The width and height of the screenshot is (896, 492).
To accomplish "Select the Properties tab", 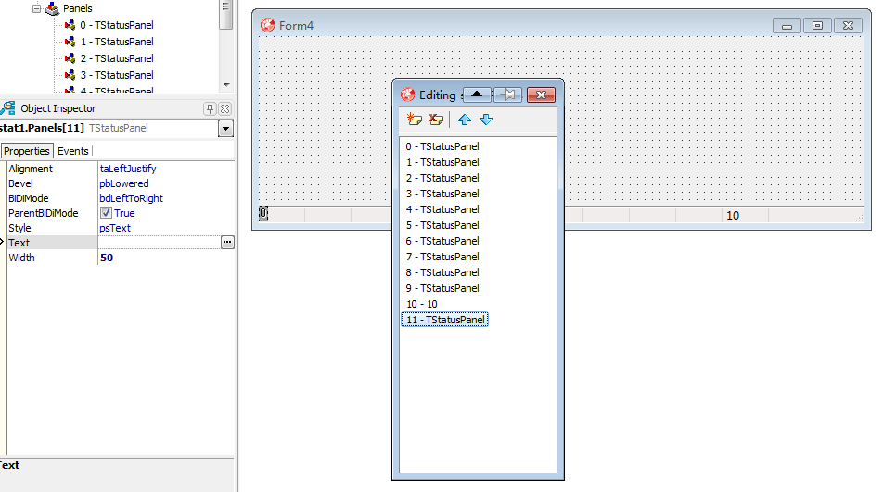I will [26, 151].
